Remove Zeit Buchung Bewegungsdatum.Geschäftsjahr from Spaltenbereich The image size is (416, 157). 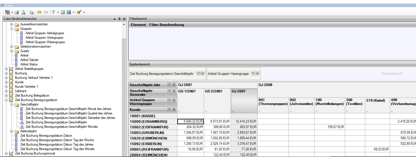click(203, 73)
